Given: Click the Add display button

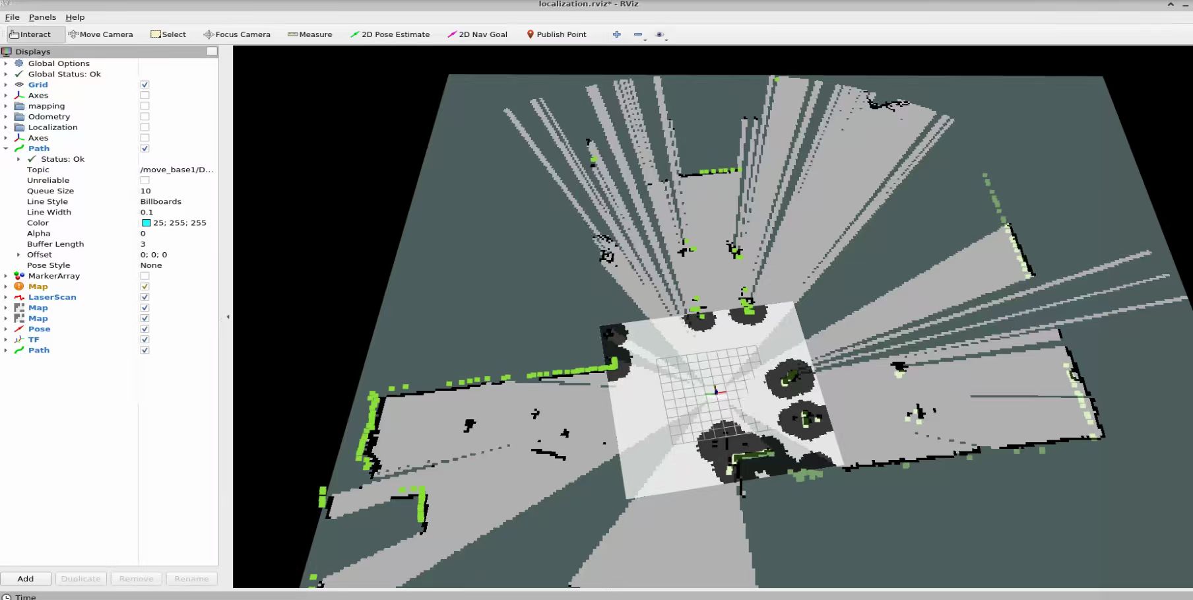Looking at the screenshot, I should click(26, 579).
